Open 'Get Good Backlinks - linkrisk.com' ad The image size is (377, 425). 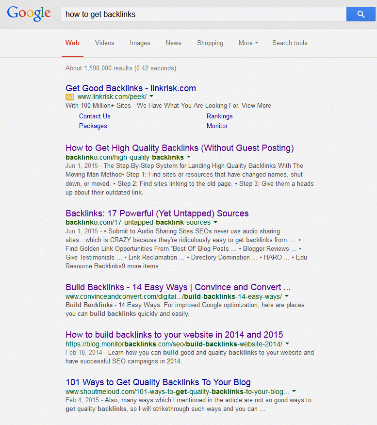click(x=131, y=88)
